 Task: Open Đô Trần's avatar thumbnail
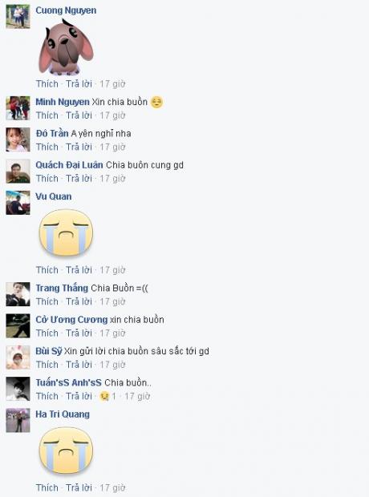(18, 139)
